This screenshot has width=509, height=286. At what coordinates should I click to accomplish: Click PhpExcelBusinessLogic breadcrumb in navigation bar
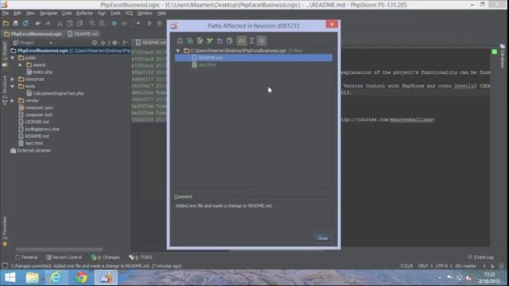(x=33, y=33)
